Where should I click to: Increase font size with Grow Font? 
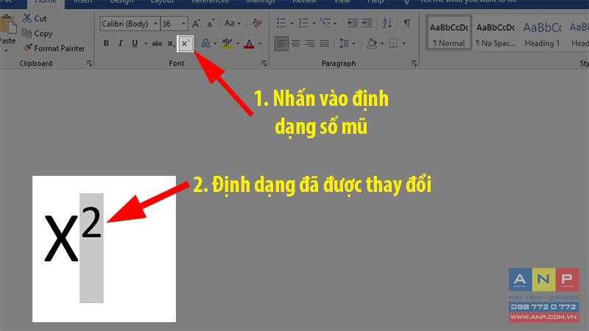coord(196,24)
